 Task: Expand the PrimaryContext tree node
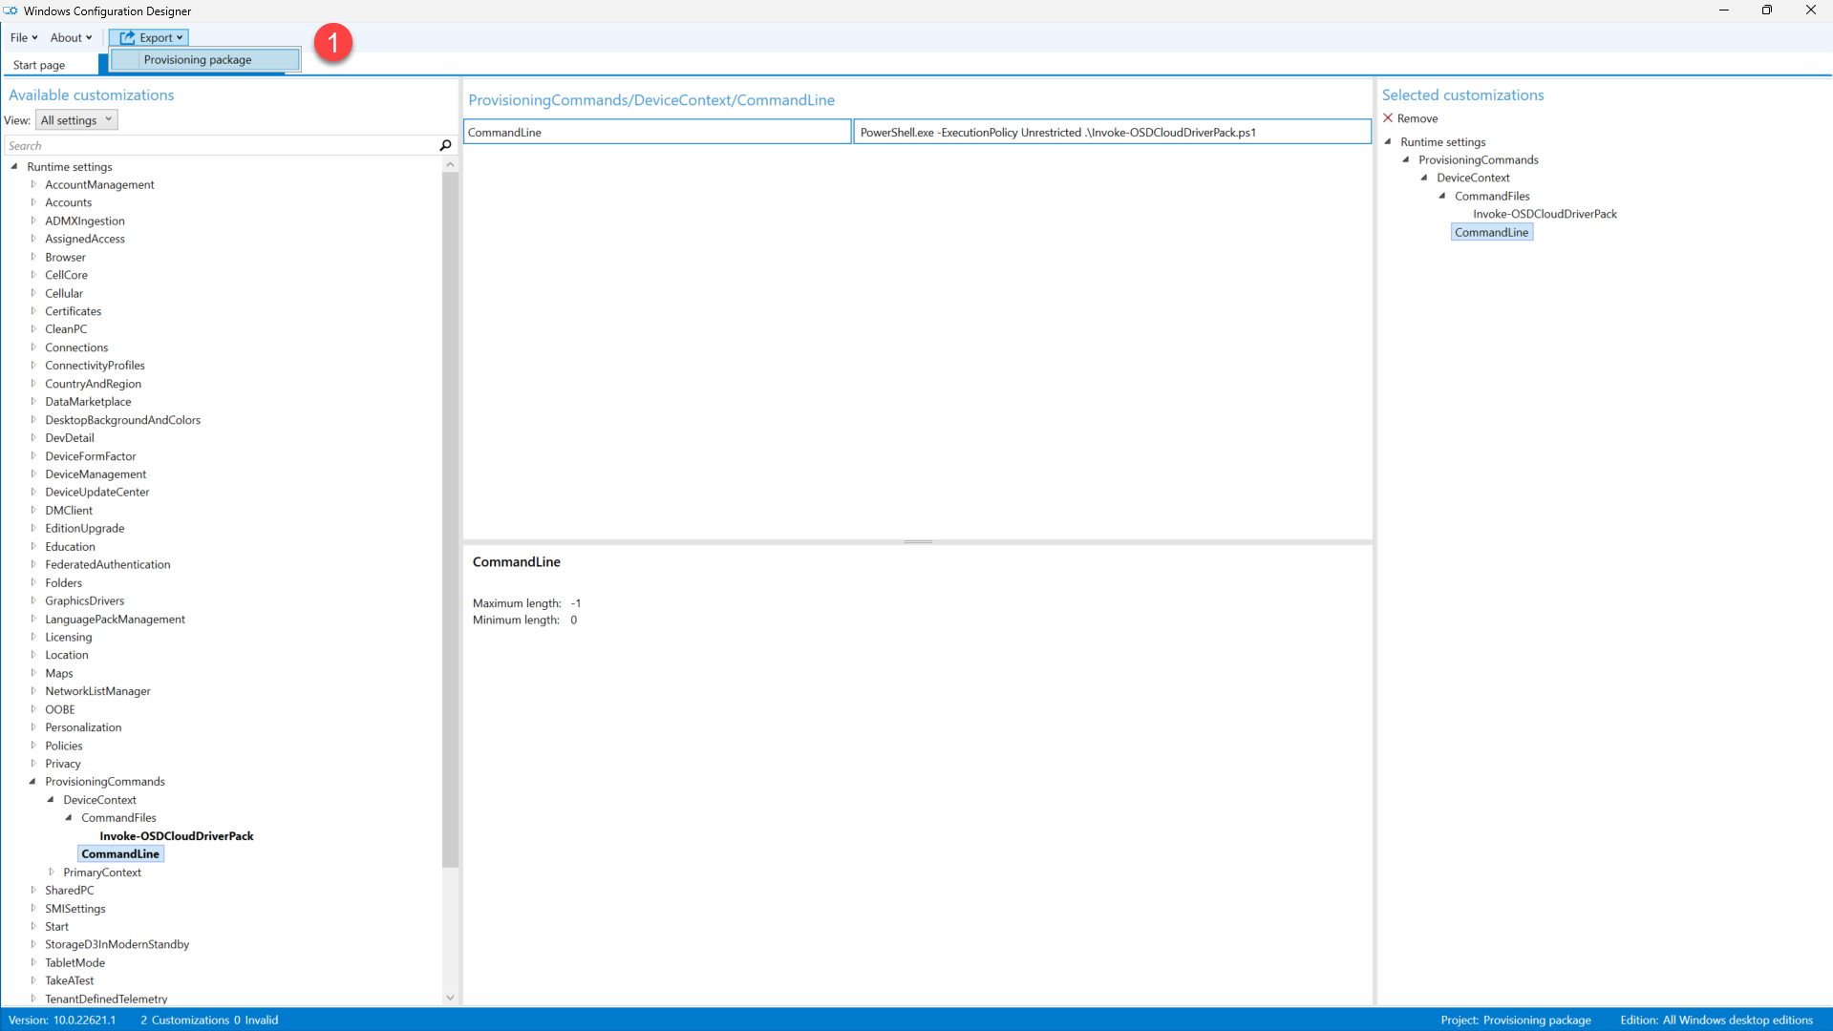click(x=52, y=872)
